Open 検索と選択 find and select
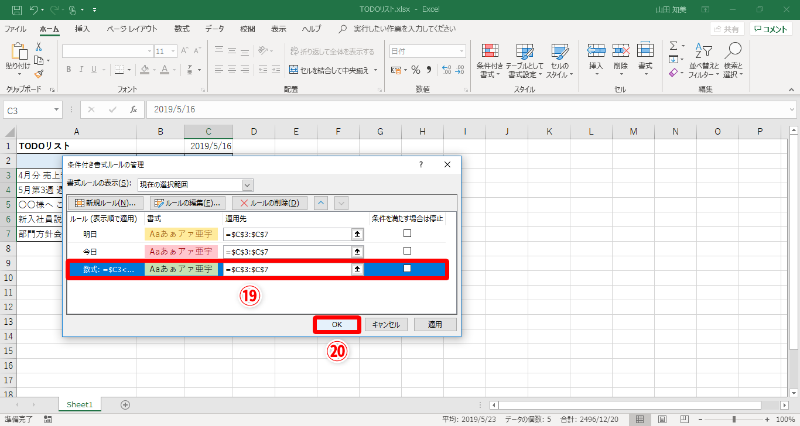Image resolution: width=800 pixels, height=426 pixels. 733,61
